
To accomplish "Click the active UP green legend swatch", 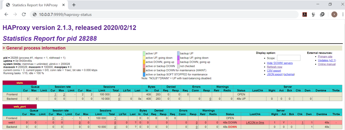I will click(x=144, y=53).
